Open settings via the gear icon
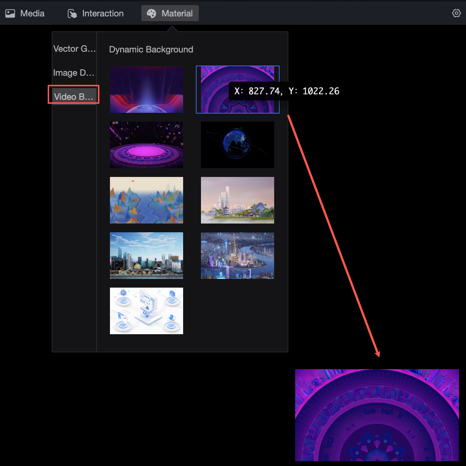The image size is (466, 466). tap(457, 13)
